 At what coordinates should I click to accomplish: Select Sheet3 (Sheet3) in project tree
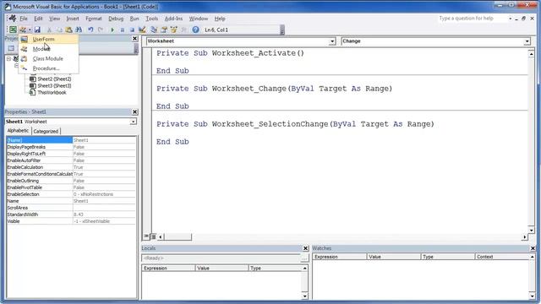coord(54,86)
